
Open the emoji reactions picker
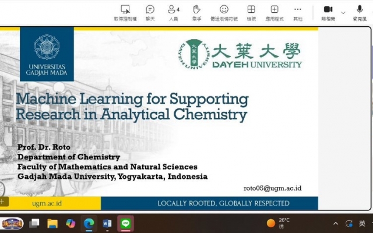(224, 12)
